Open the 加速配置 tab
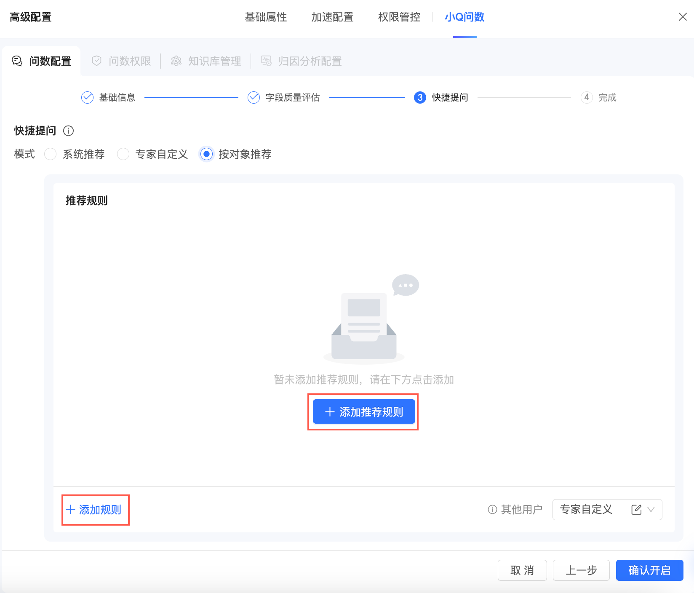Screen dimensions: 694x593 coord(332,17)
